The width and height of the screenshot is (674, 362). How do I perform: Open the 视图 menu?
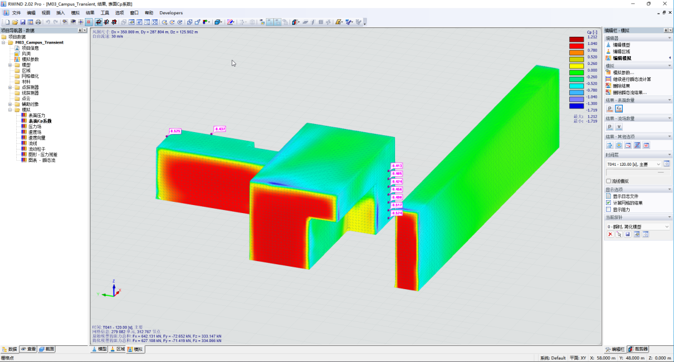46,13
